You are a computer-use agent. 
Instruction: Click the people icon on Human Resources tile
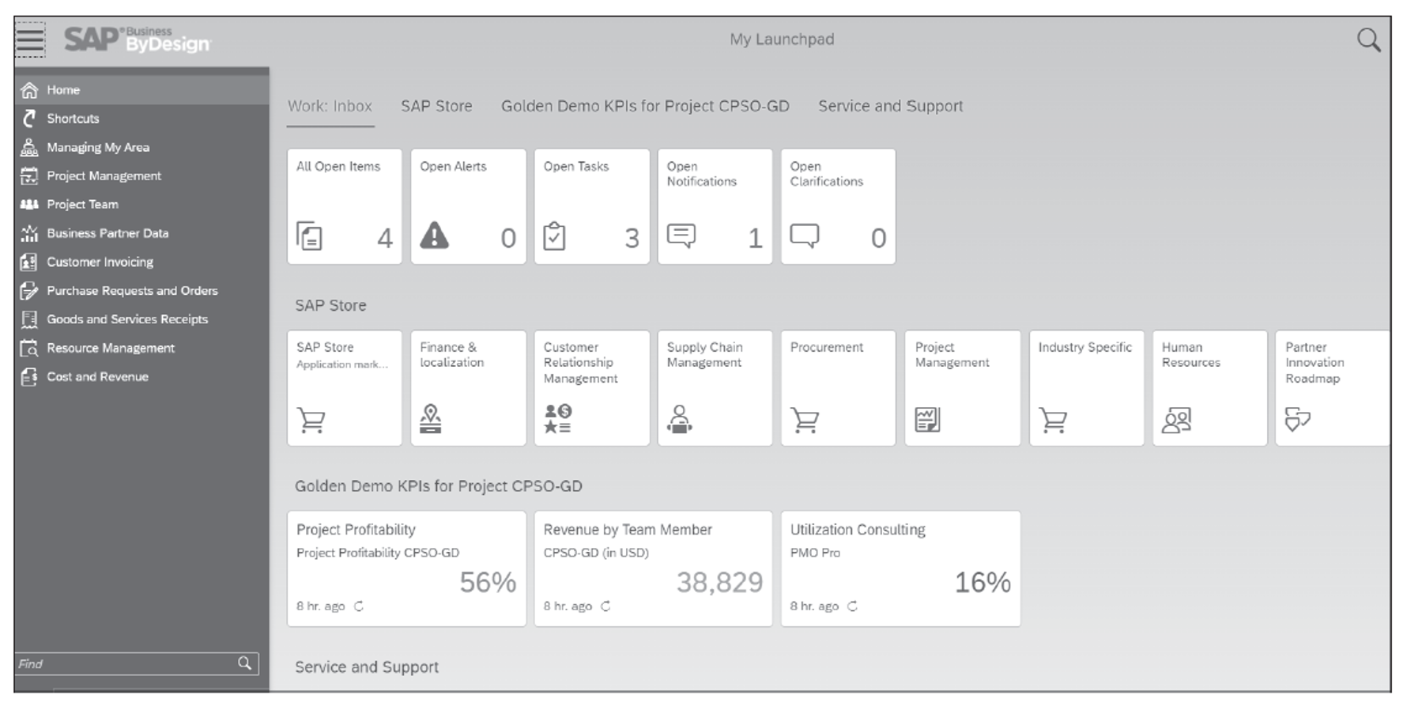coord(1176,420)
